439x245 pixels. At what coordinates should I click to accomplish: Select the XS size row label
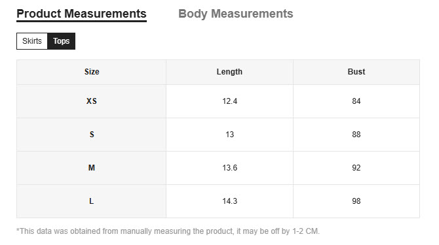92,101
